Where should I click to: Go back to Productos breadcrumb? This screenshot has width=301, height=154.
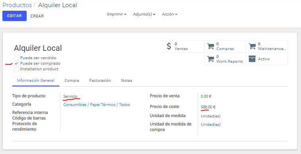click(17, 5)
